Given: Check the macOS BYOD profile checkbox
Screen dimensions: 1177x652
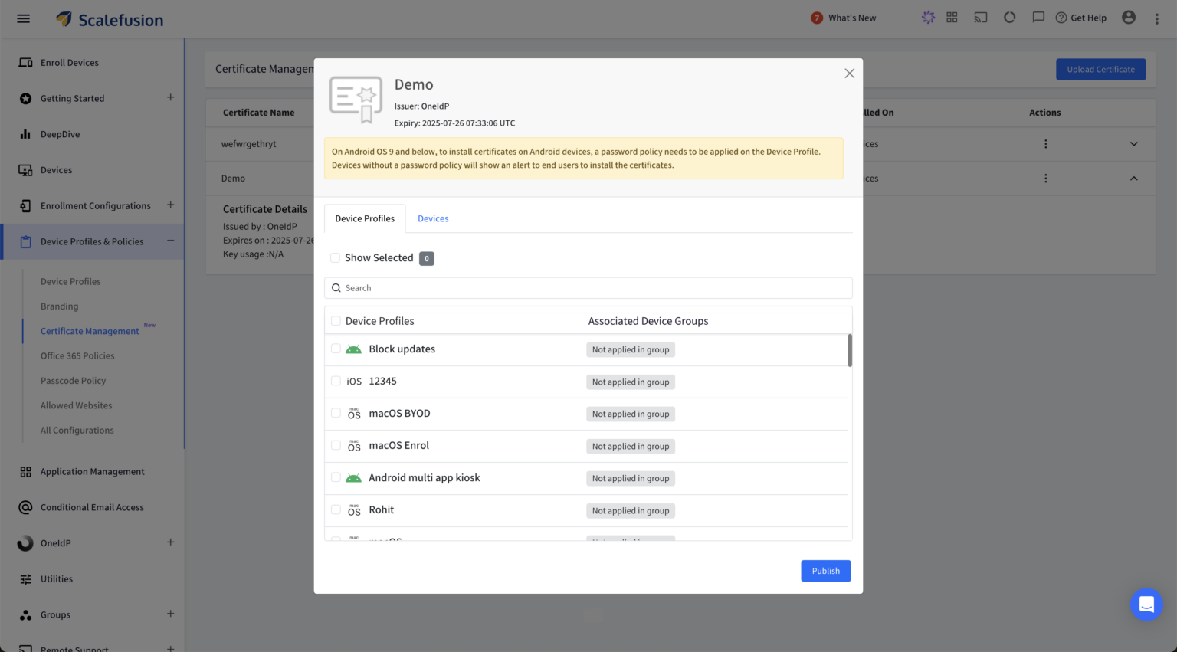Looking at the screenshot, I should click(x=336, y=413).
